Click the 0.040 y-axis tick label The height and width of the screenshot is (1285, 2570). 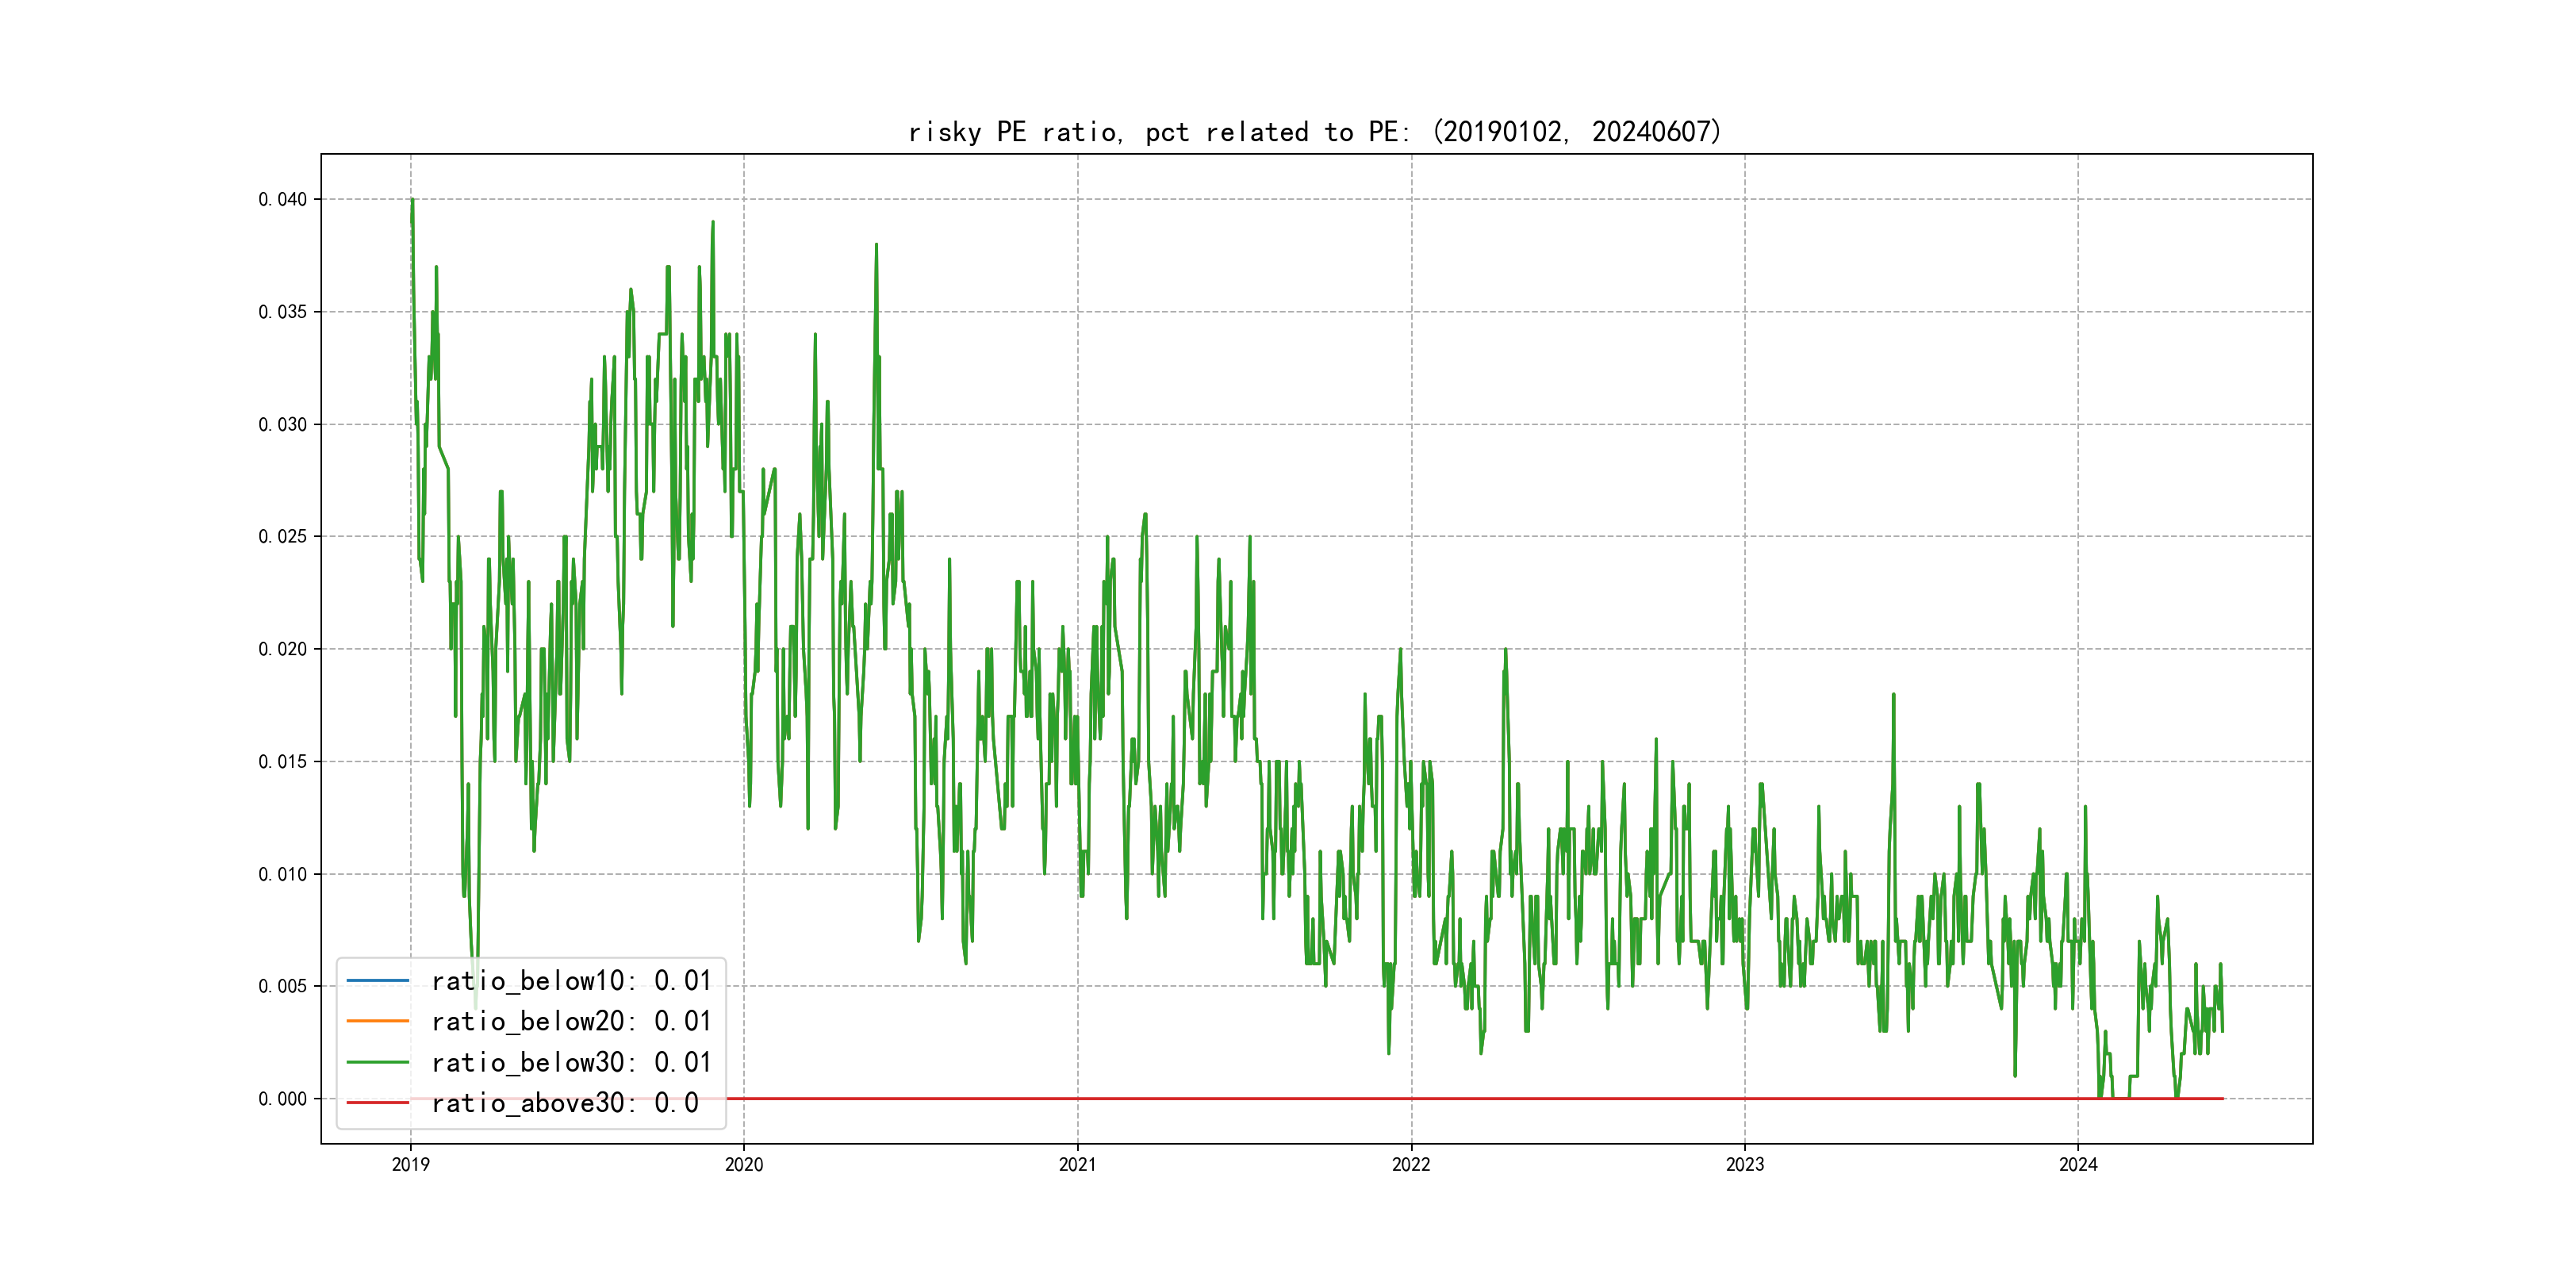[x=282, y=200]
